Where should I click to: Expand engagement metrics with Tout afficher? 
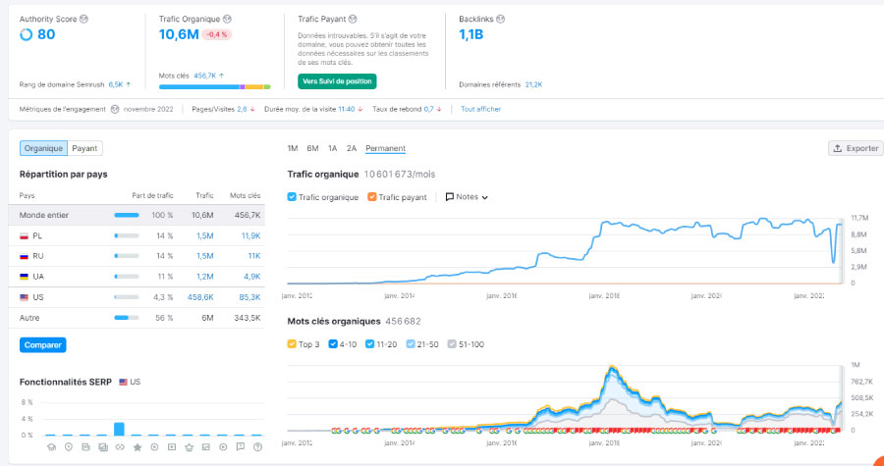(x=480, y=109)
